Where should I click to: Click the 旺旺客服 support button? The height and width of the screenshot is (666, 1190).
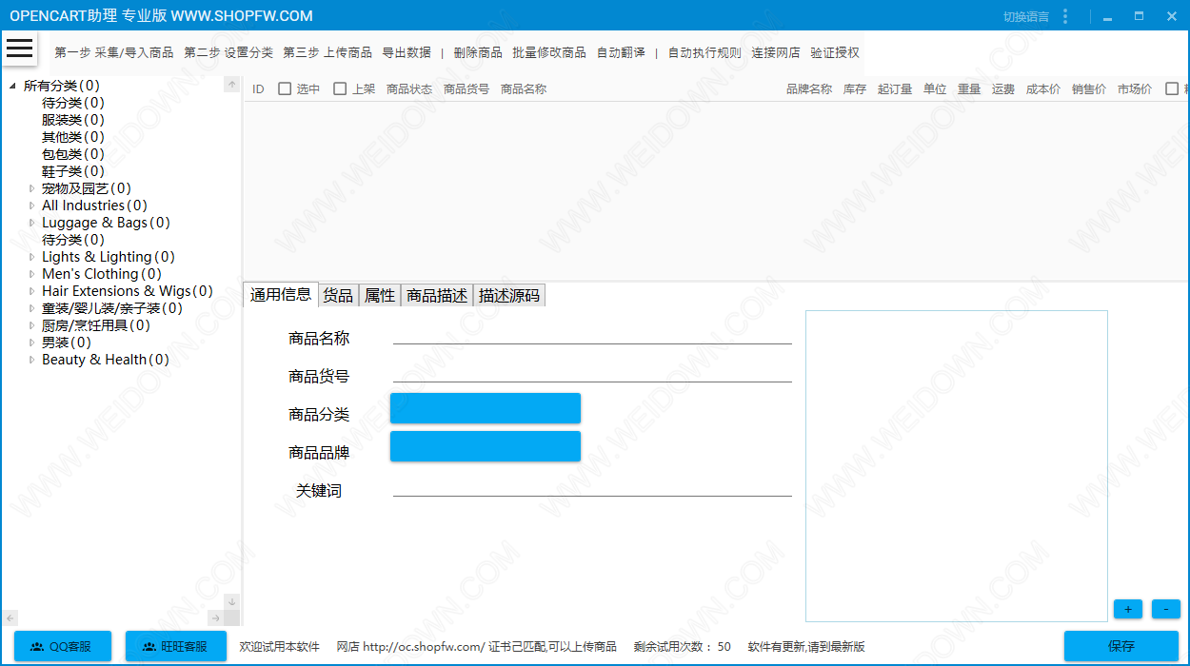coord(176,646)
